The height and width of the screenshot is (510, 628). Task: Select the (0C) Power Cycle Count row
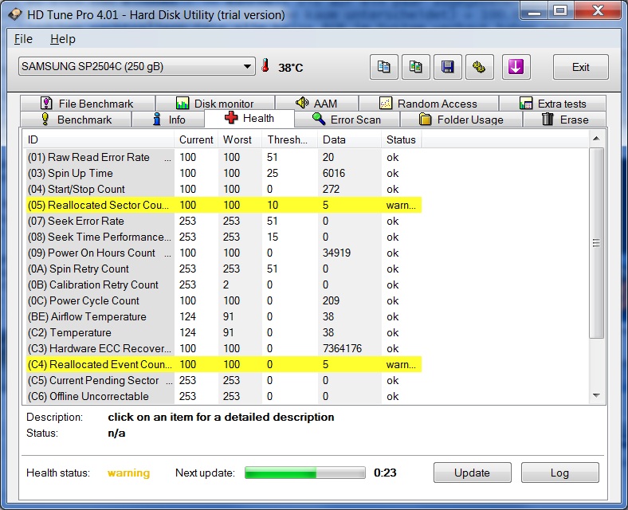223,300
